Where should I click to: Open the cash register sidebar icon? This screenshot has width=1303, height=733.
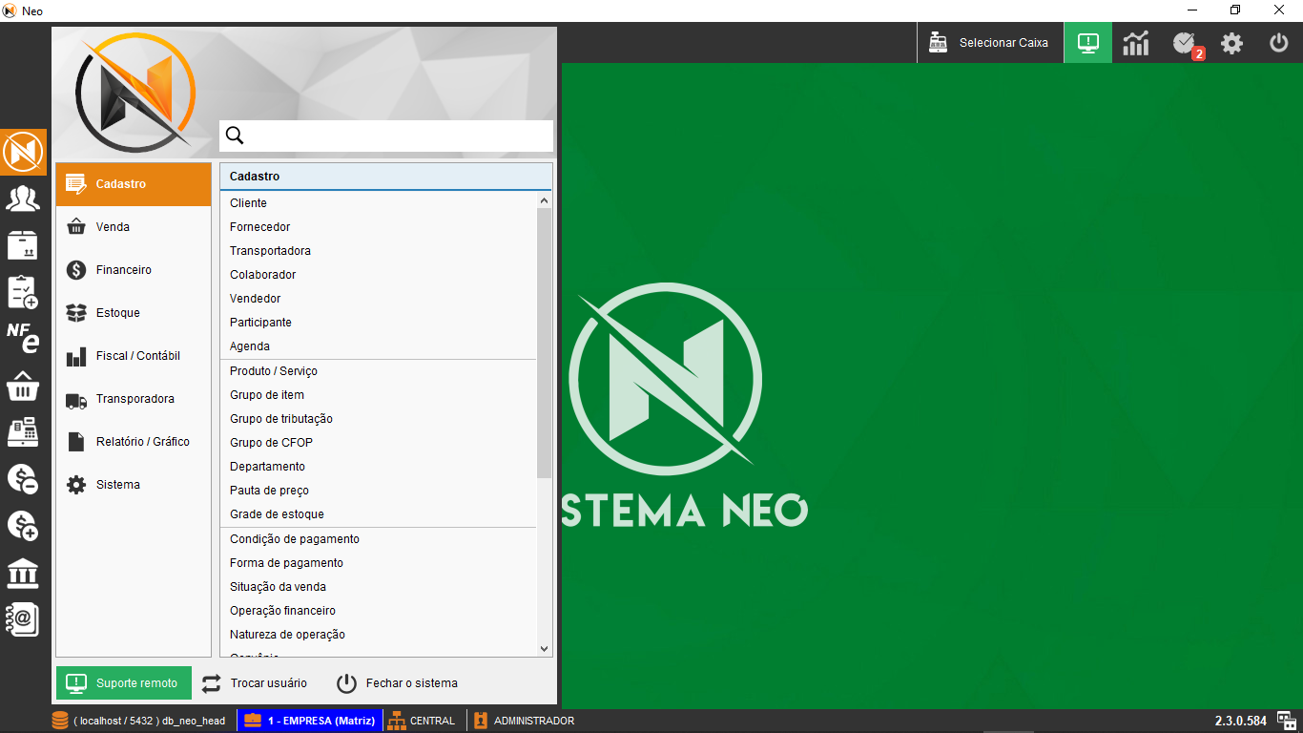coord(23,432)
